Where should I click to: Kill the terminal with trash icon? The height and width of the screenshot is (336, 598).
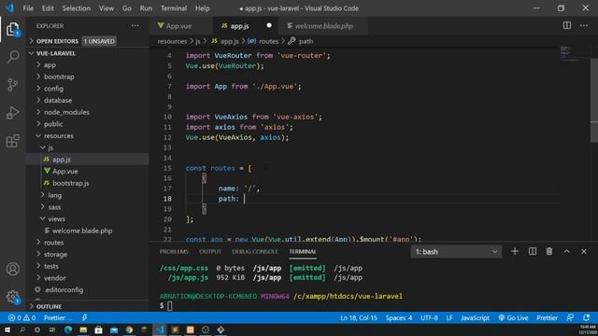(549, 251)
